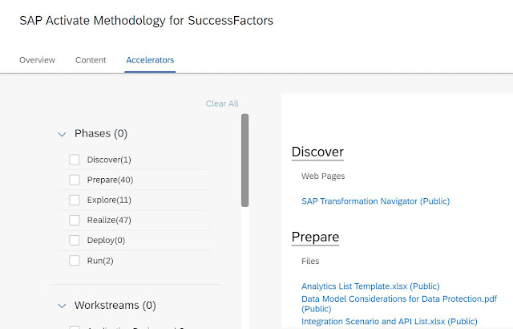Open the Content tab
The height and width of the screenshot is (329, 513).
click(91, 60)
